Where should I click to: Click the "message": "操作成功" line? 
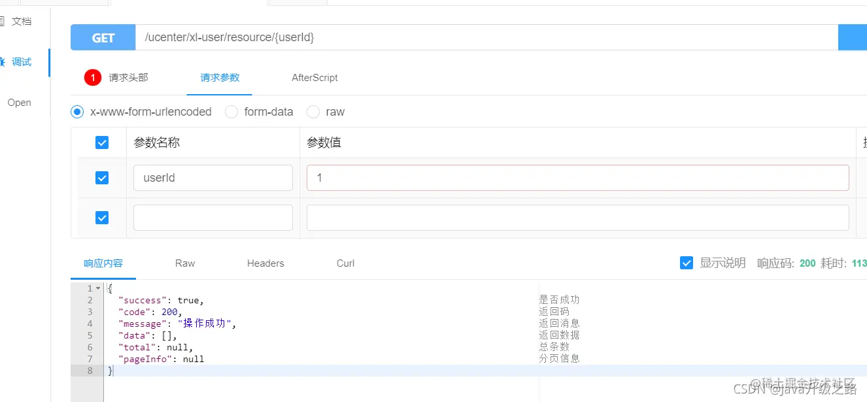click(x=177, y=324)
